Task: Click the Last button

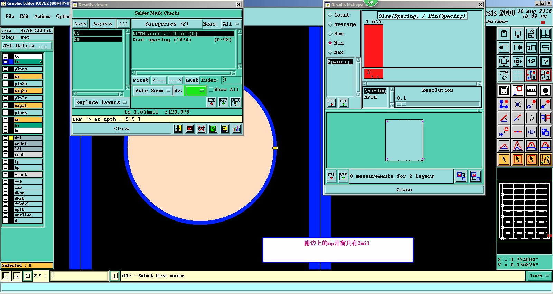Action: tap(191, 80)
